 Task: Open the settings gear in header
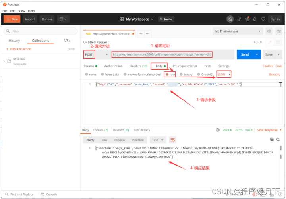pyautogui.click(x=247, y=19)
